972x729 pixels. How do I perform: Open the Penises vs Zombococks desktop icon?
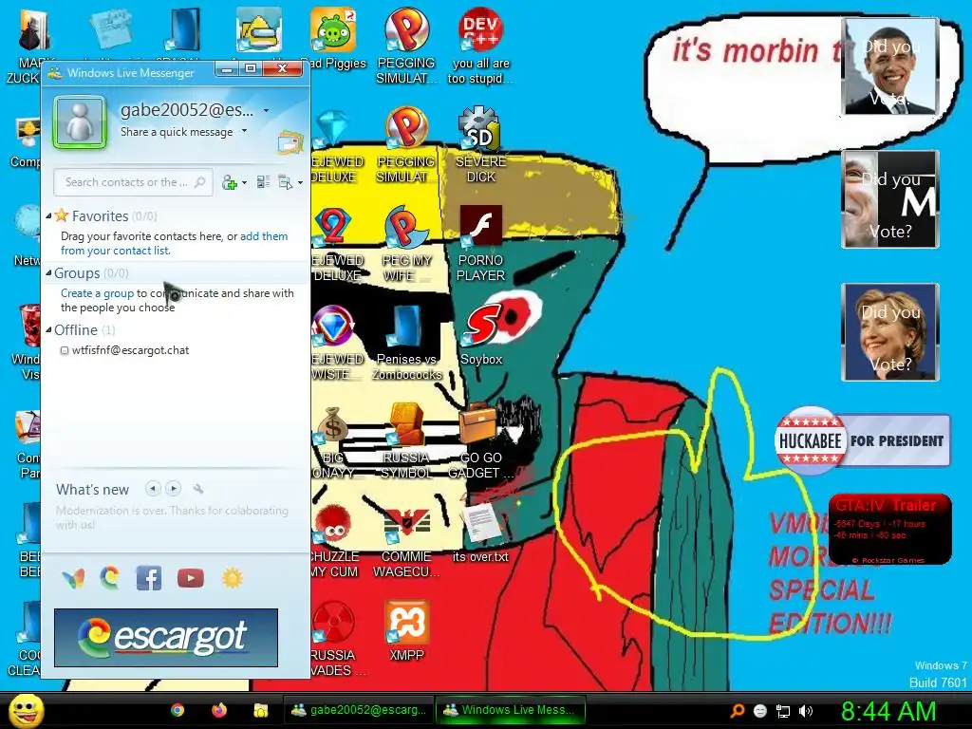pyautogui.click(x=406, y=342)
